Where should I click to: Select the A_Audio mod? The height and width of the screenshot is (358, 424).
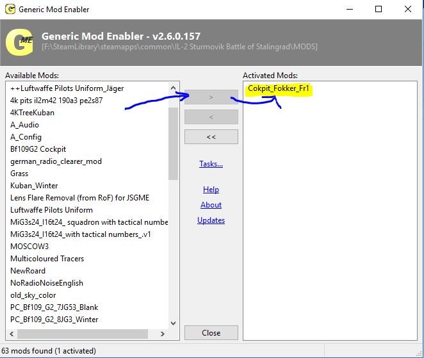[24, 125]
